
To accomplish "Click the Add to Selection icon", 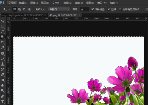I will (x=19, y=9).
